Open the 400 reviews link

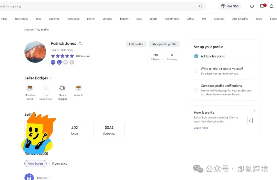click(83, 56)
